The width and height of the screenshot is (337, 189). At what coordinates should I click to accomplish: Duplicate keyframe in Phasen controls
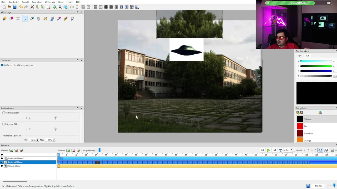[x=78, y=150]
